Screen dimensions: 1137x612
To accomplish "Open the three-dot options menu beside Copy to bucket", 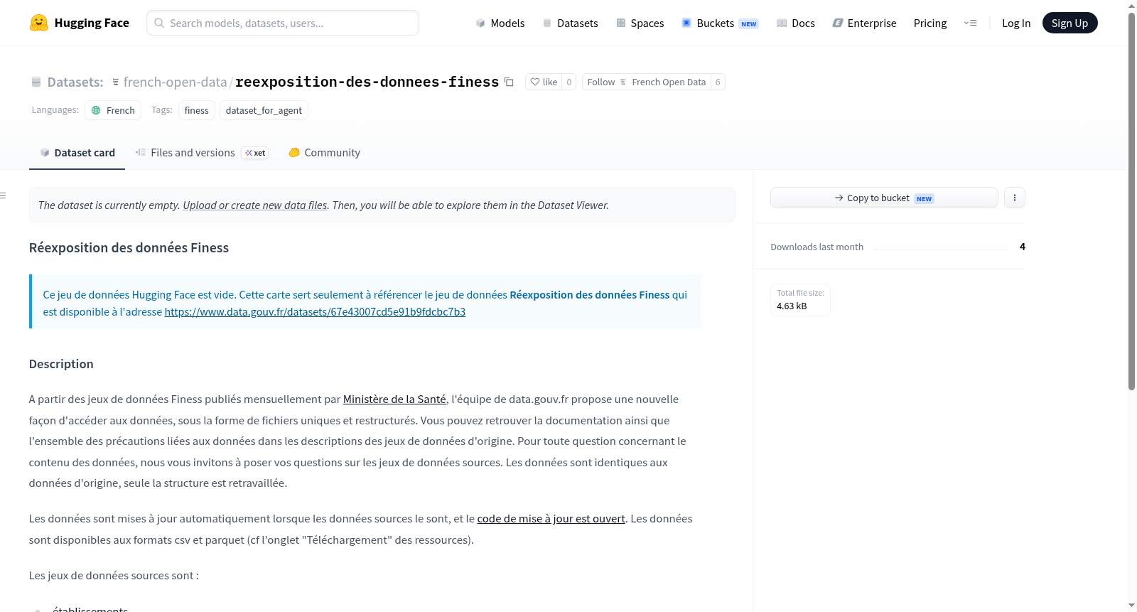I will [1014, 198].
